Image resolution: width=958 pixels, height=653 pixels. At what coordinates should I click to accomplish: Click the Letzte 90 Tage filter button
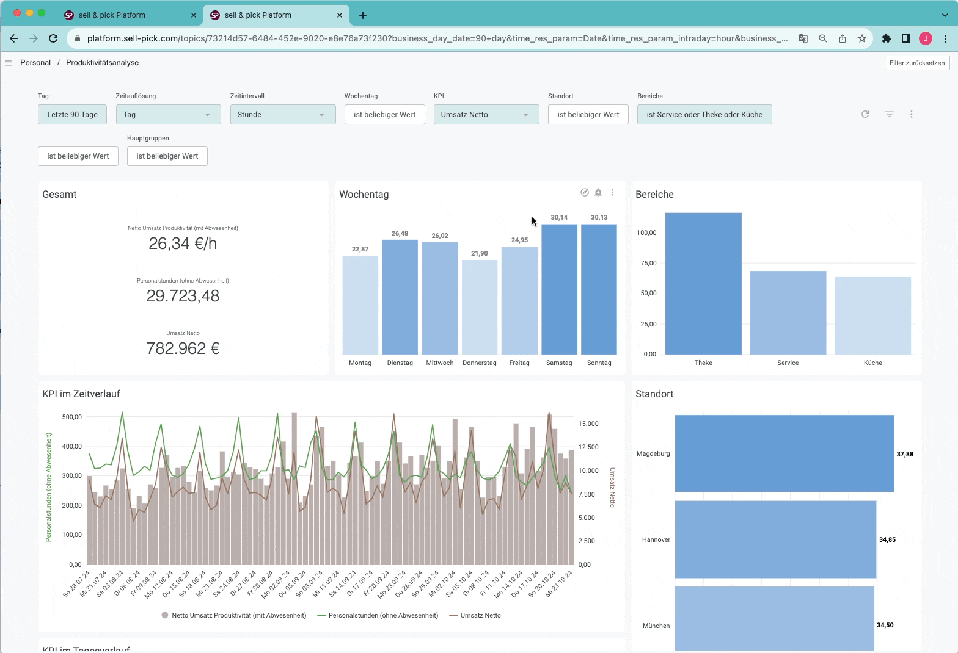point(72,115)
